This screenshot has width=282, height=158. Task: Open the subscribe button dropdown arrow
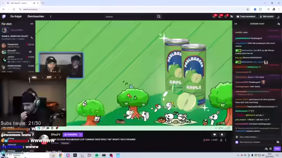click(x=81, y=135)
